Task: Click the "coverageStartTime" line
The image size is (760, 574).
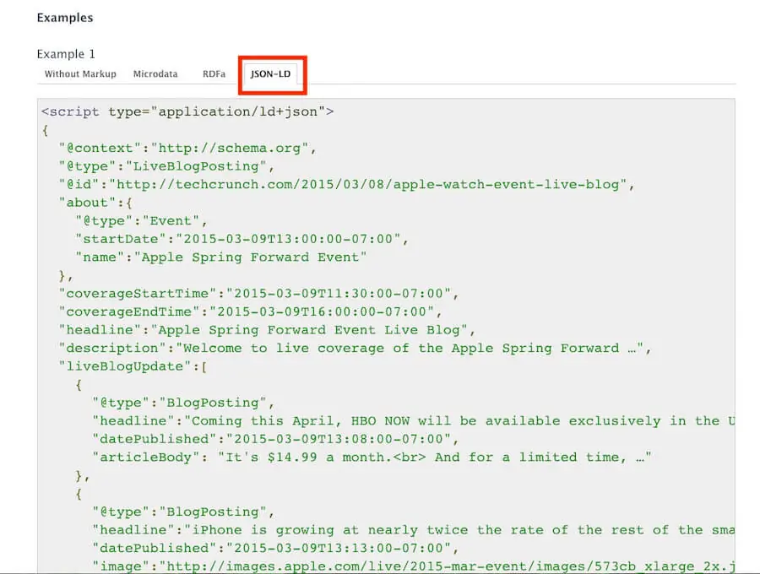Action: (x=258, y=294)
